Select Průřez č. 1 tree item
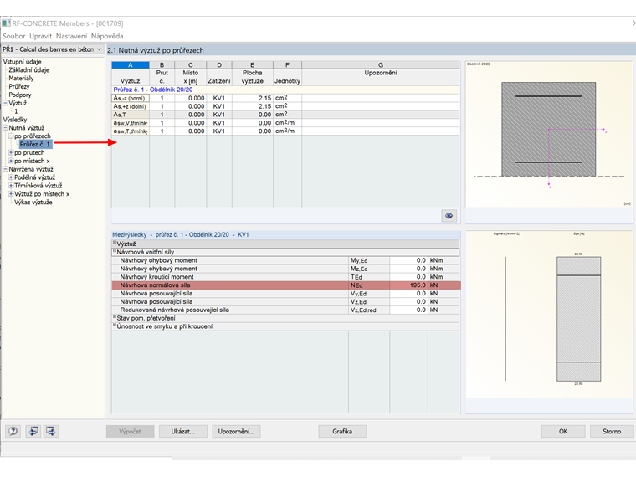Screen dimensions: 636x477 click(x=35, y=145)
